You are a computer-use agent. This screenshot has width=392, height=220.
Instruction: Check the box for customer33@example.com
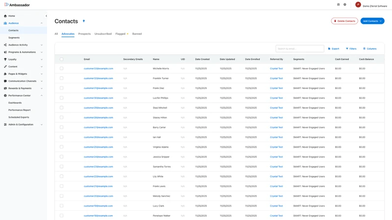coord(62,68)
